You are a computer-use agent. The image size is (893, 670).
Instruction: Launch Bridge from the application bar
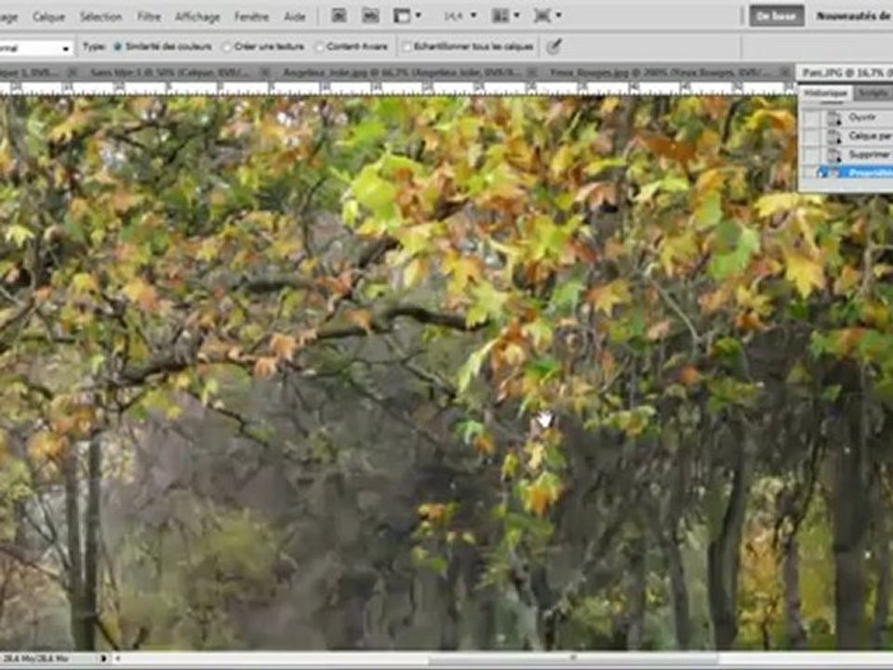pyautogui.click(x=339, y=16)
